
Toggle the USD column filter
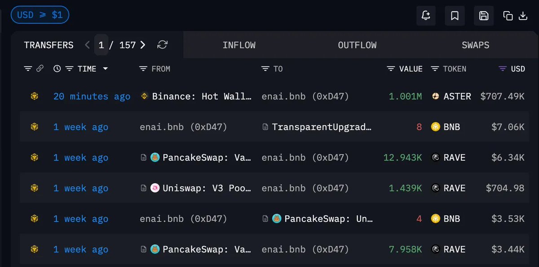(x=503, y=69)
